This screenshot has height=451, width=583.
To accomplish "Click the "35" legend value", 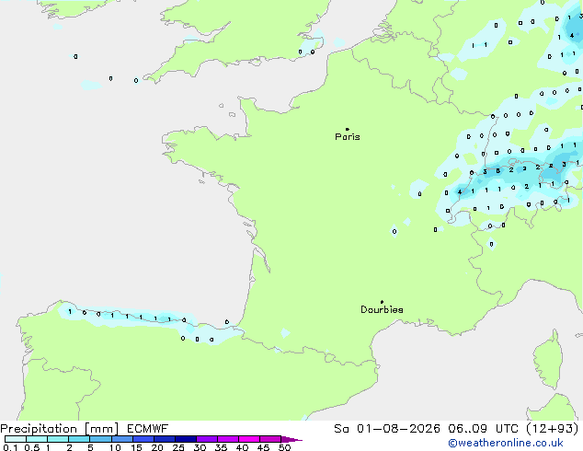I will 221,447.
